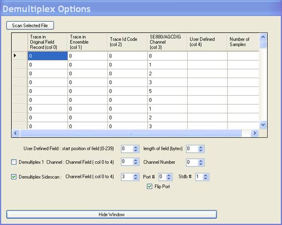Increase the Channel Number spinner value
The width and height of the screenshot is (282, 225).
coord(201,161)
